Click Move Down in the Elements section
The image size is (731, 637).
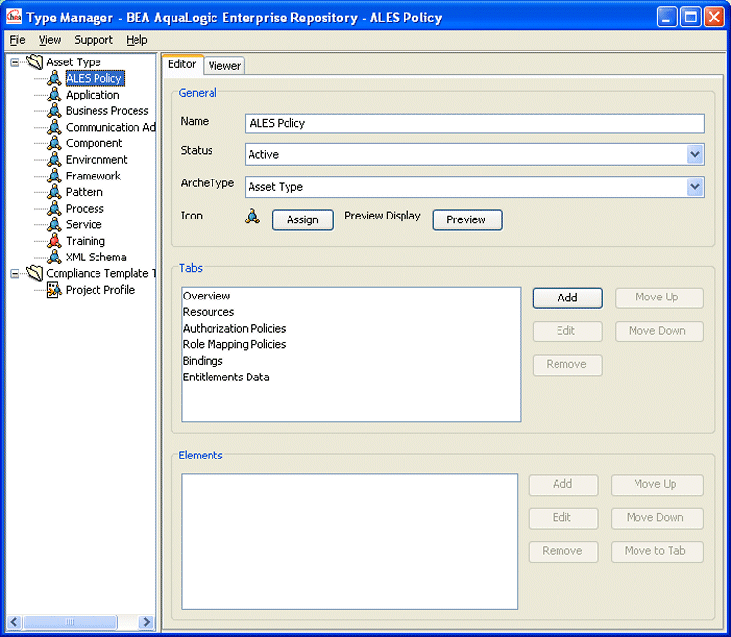656,518
